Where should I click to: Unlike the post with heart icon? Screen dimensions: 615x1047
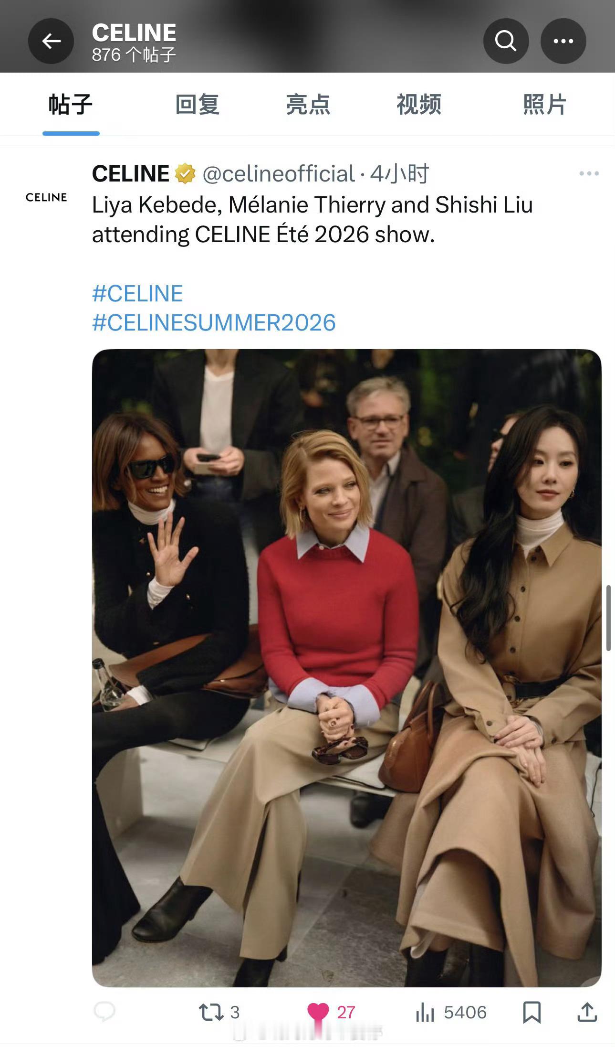point(318,1012)
